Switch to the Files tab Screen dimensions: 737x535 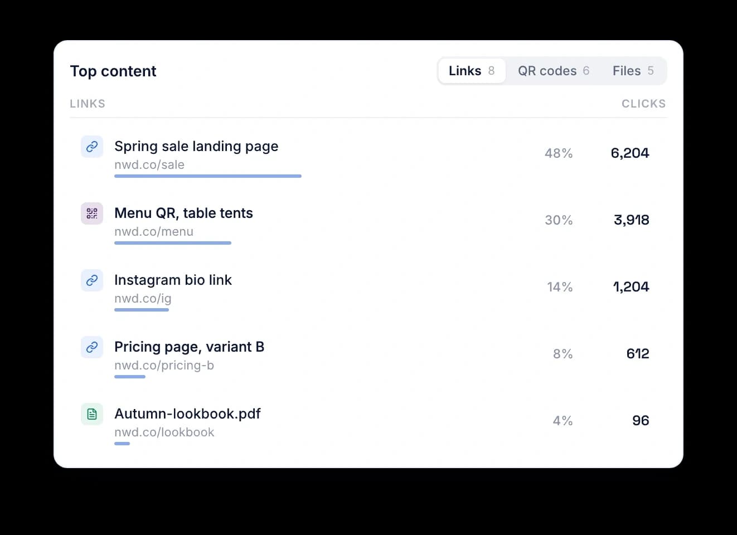pos(633,71)
